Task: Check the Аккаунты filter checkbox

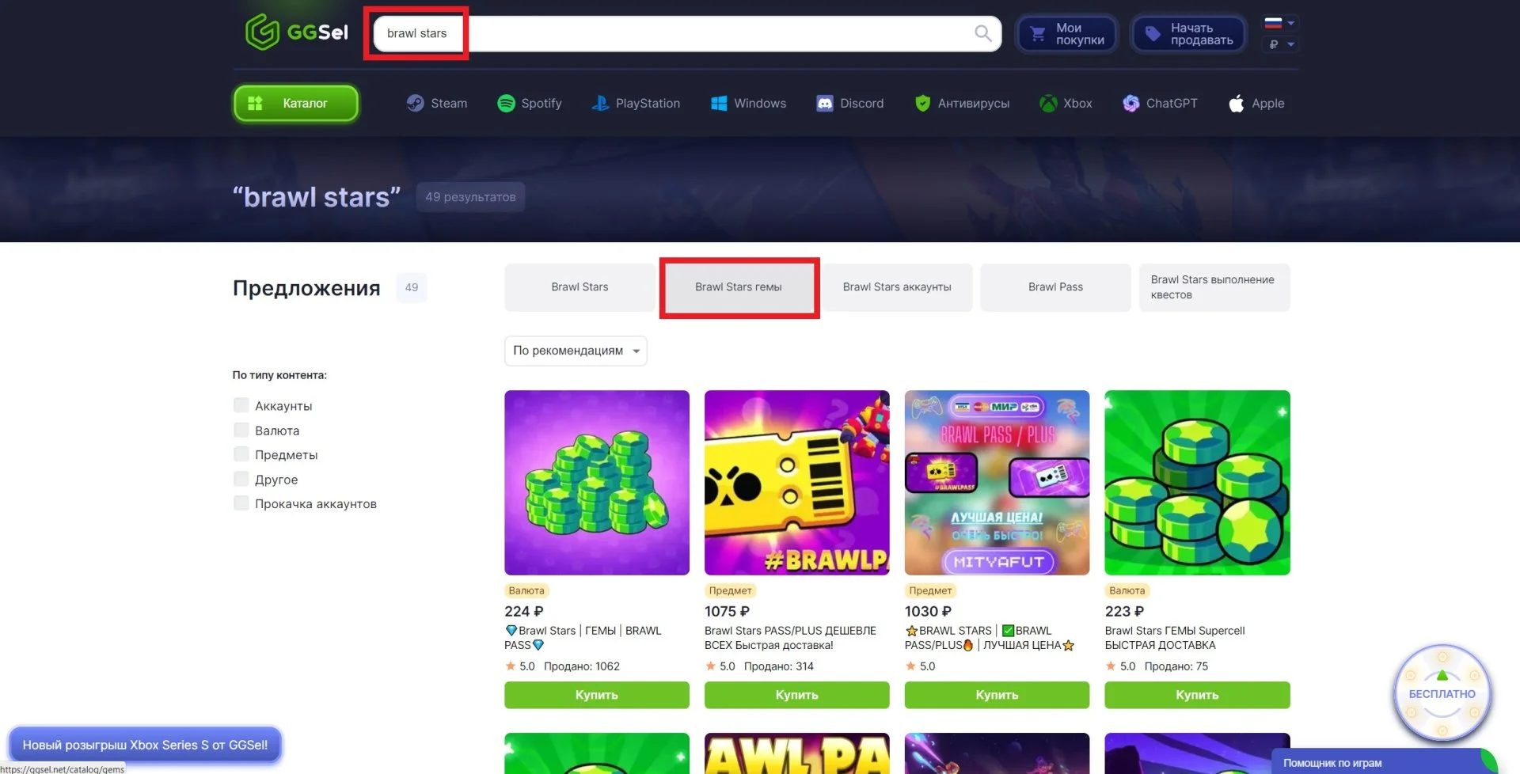Action: [x=241, y=405]
